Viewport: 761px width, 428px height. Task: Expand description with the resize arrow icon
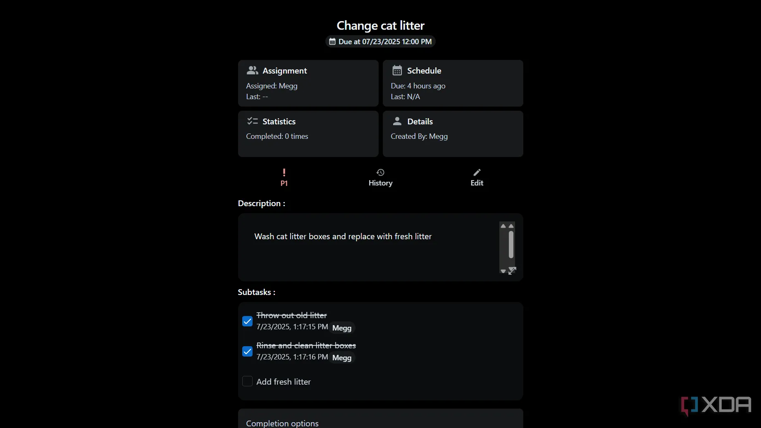(512, 271)
